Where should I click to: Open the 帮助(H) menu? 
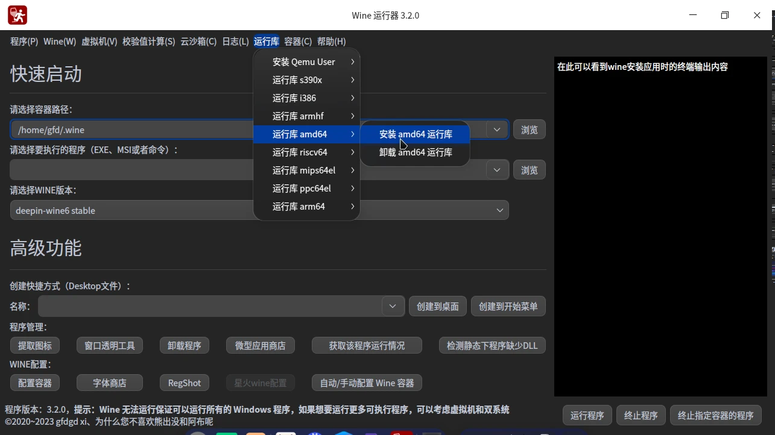coord(331,42)
